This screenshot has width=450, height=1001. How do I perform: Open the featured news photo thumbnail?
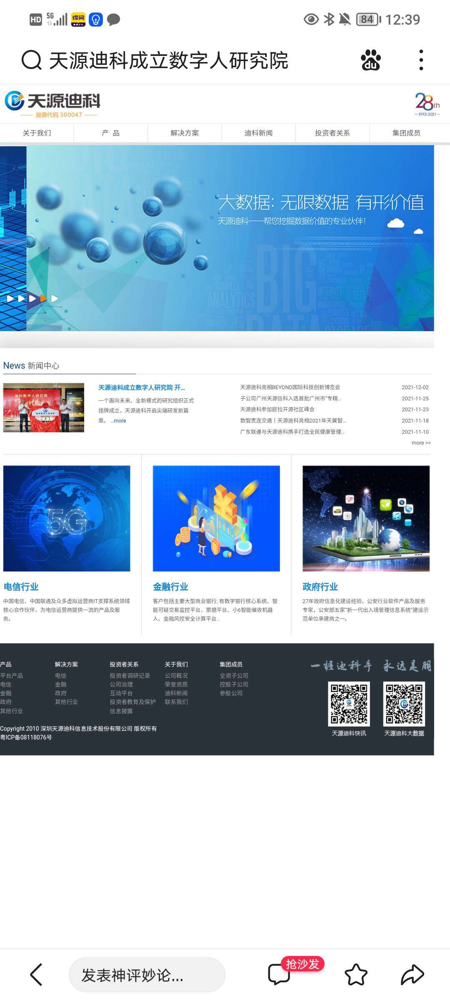point(44,407)
